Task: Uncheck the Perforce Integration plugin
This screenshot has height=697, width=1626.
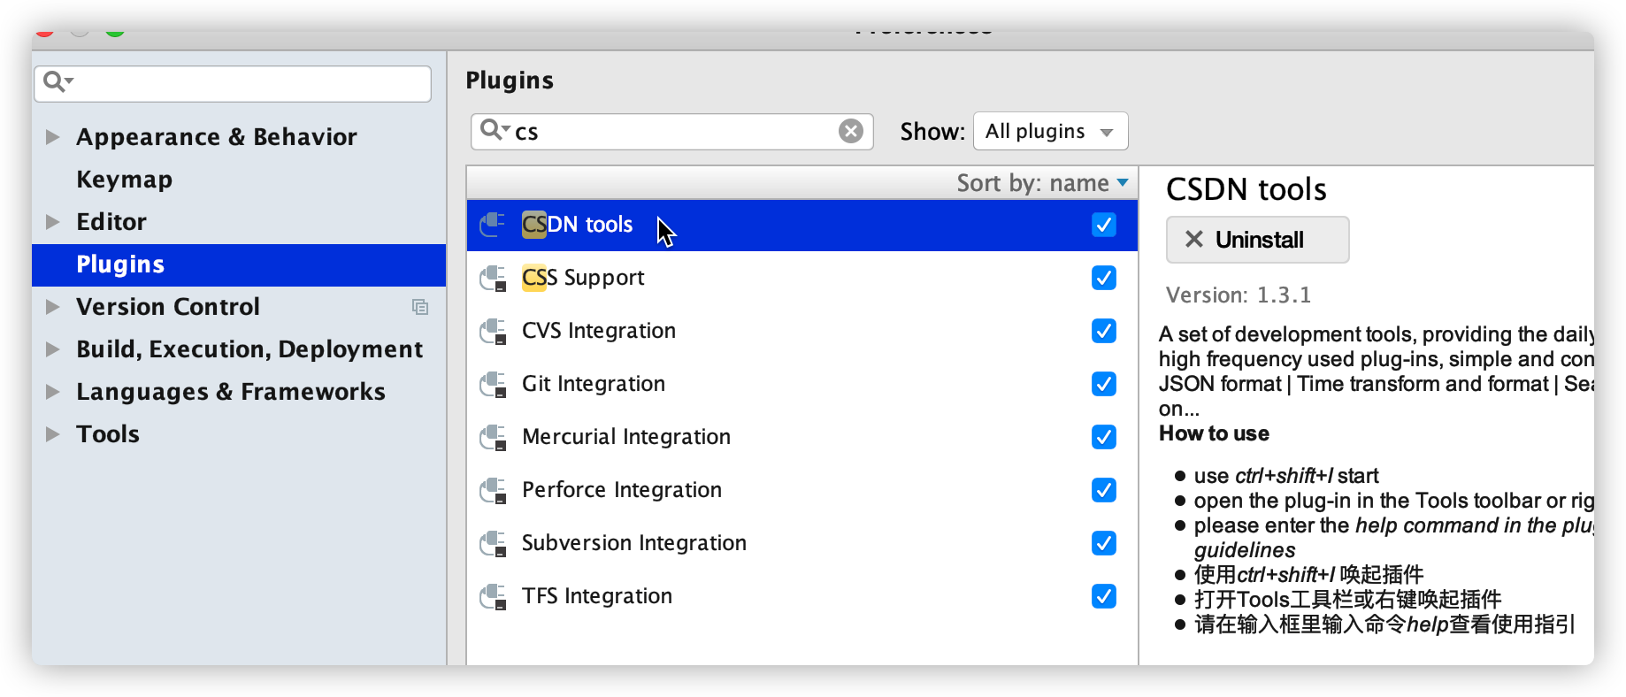Action: [x=1104, y=490]
